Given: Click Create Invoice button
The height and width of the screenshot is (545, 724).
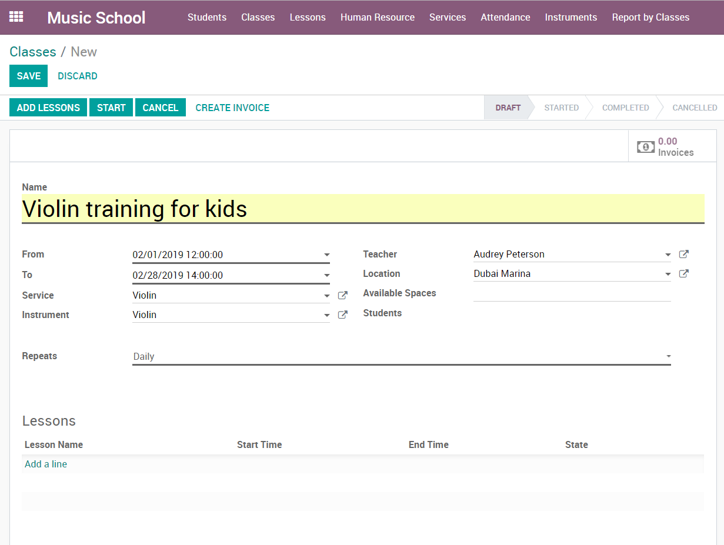Looking at the screenshot, I should click(232, 108).
